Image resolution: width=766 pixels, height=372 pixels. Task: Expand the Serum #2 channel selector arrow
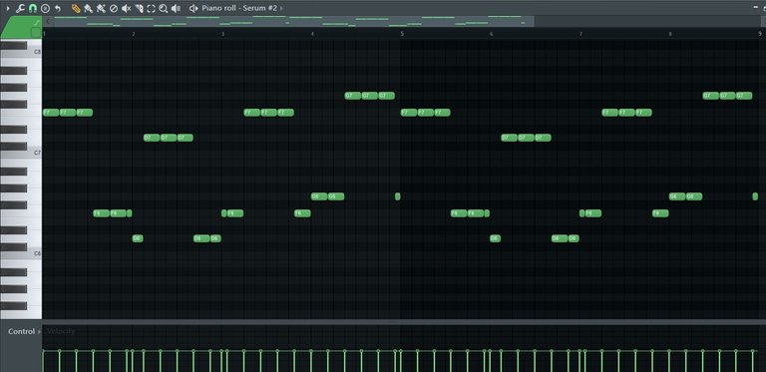tap(281, 8)
